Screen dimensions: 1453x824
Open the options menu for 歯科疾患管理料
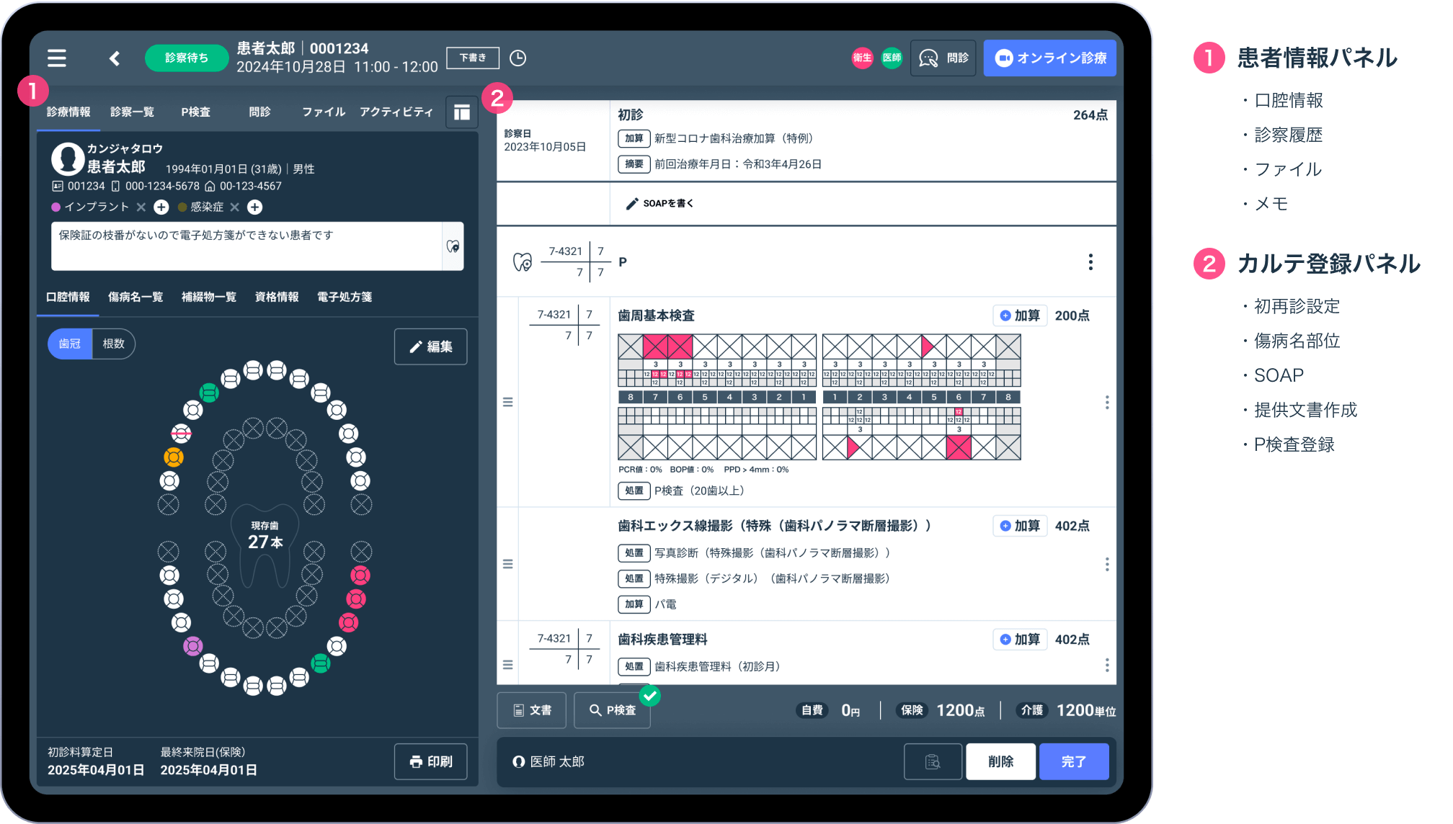(1108, 666)
